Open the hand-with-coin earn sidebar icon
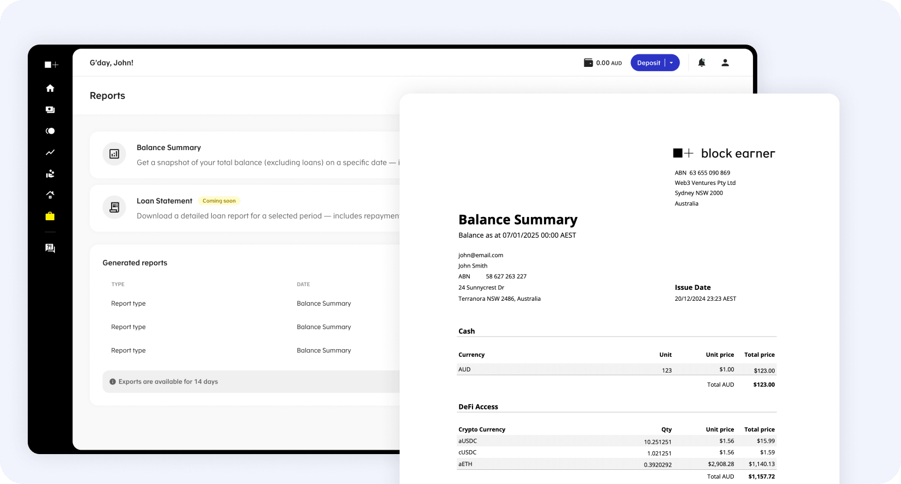 [x=50, y=173]
